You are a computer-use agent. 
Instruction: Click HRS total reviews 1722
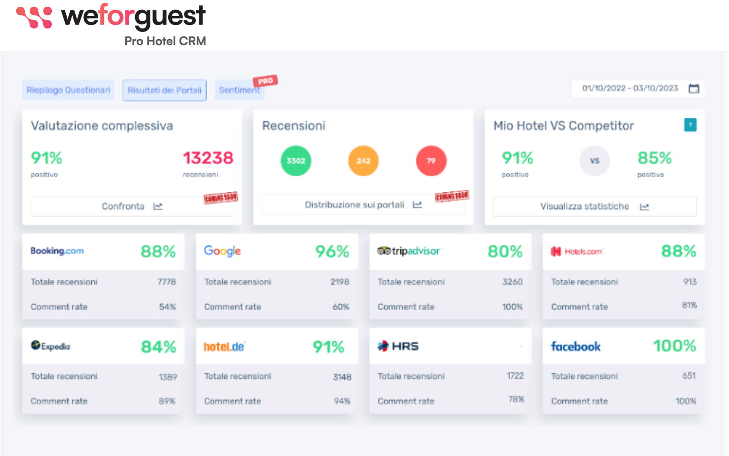point(515,375)
